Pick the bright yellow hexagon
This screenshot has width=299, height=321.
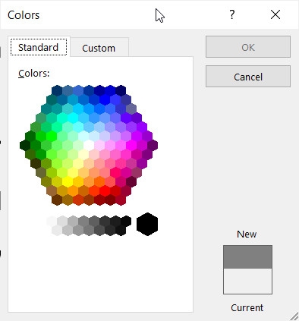coord(68,181)
